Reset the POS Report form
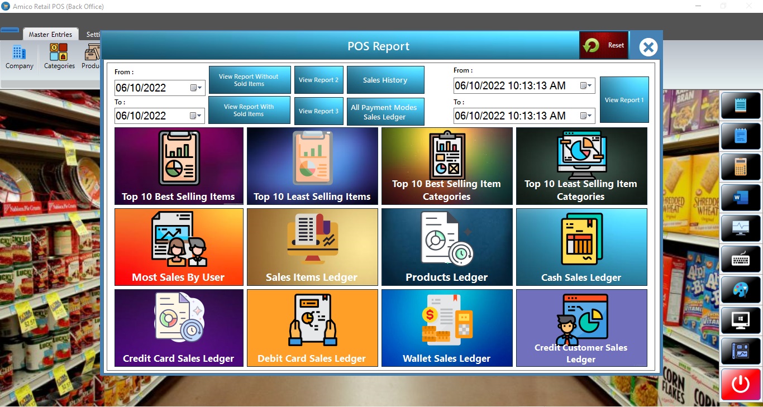This screenshot has width=763, height=407. click(x=604, y=45)
